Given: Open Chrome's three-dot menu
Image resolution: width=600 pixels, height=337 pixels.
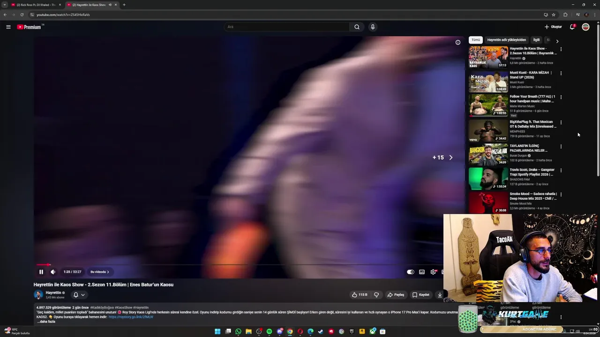Looking at the screenshot, I should pyautogui.click(x=594, y=15).
